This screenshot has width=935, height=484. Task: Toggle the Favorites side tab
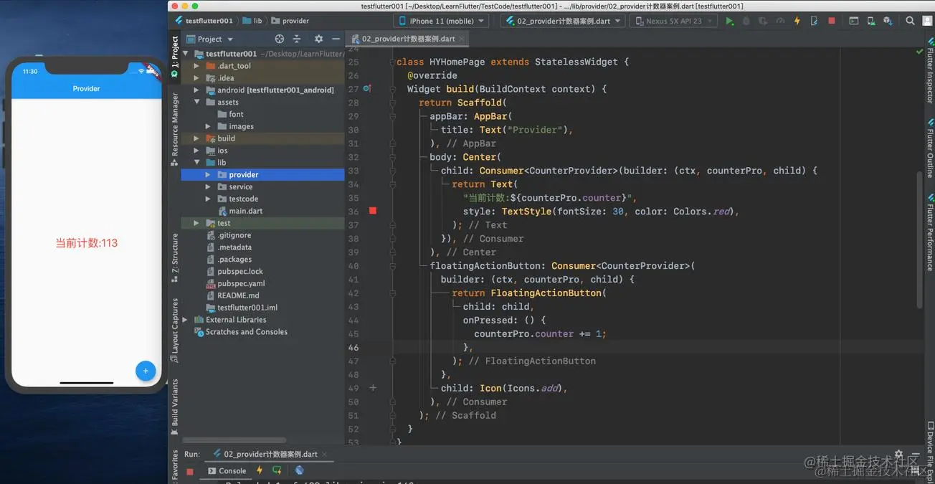[x=174, y=465]
